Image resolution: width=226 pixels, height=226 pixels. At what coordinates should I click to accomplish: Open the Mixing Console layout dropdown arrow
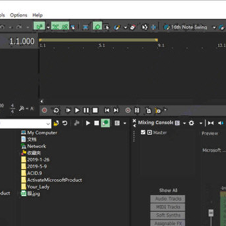[x=185, y=123]
